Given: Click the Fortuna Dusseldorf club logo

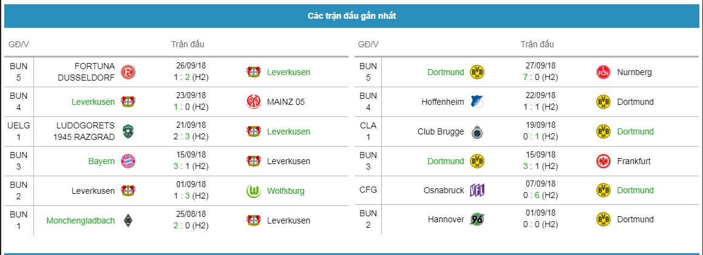Looking at the screenshot, I should coord(127,72).
